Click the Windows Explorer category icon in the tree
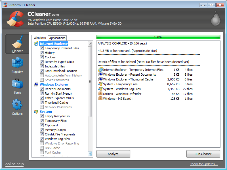 click(x=36, y=84)
